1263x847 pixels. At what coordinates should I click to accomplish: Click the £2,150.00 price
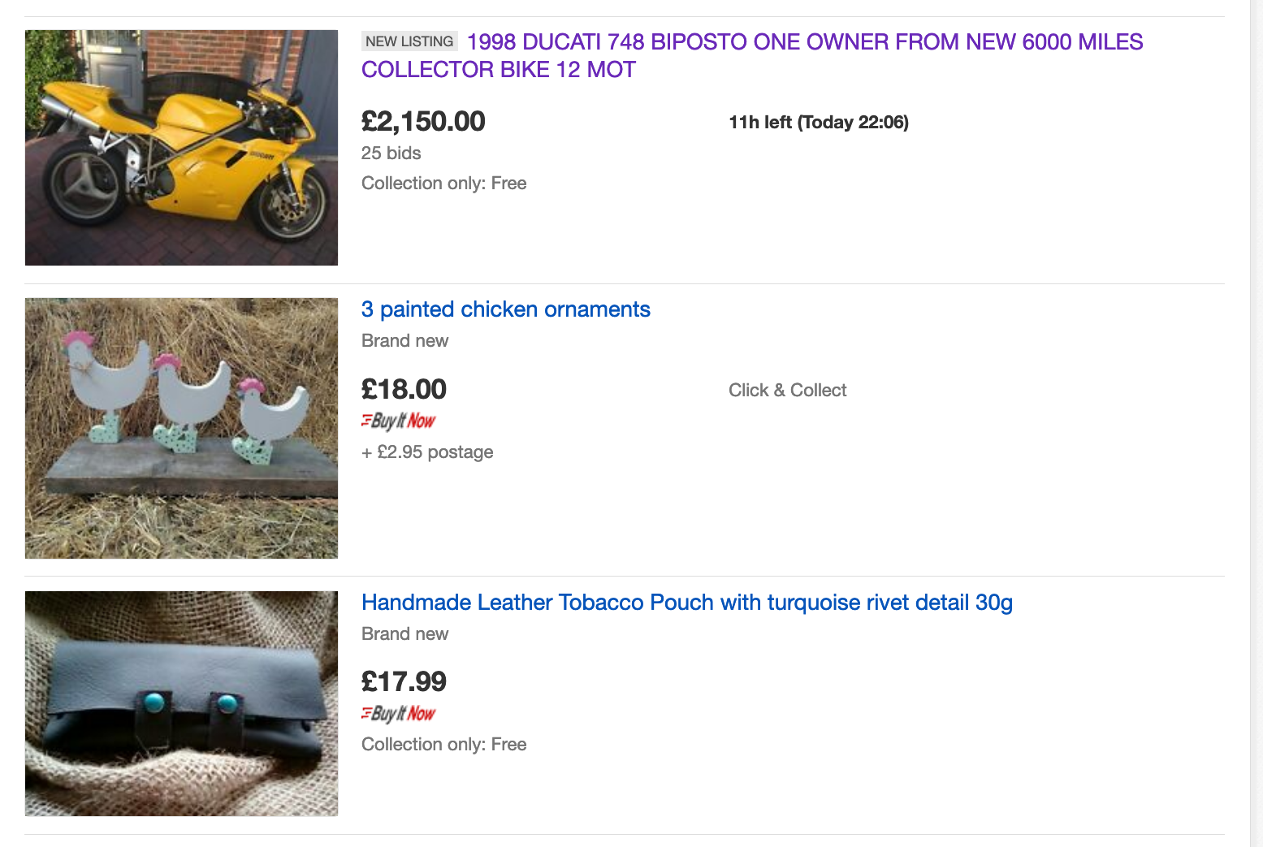[x=423, y=122]
